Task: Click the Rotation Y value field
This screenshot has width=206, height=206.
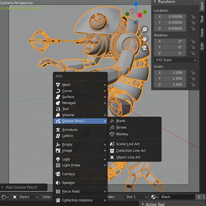Action: (170, 47)
